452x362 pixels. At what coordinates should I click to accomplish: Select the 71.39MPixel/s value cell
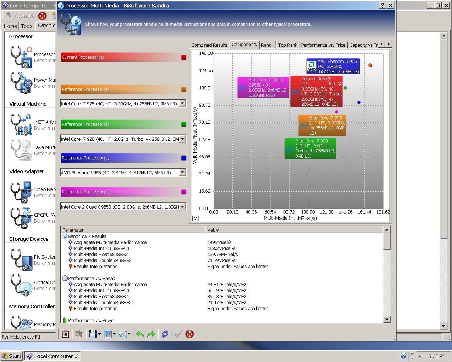point(221,260)
